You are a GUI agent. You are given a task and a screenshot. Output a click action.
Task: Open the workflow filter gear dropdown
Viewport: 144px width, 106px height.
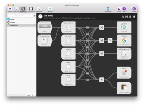[x=35, y=16]
